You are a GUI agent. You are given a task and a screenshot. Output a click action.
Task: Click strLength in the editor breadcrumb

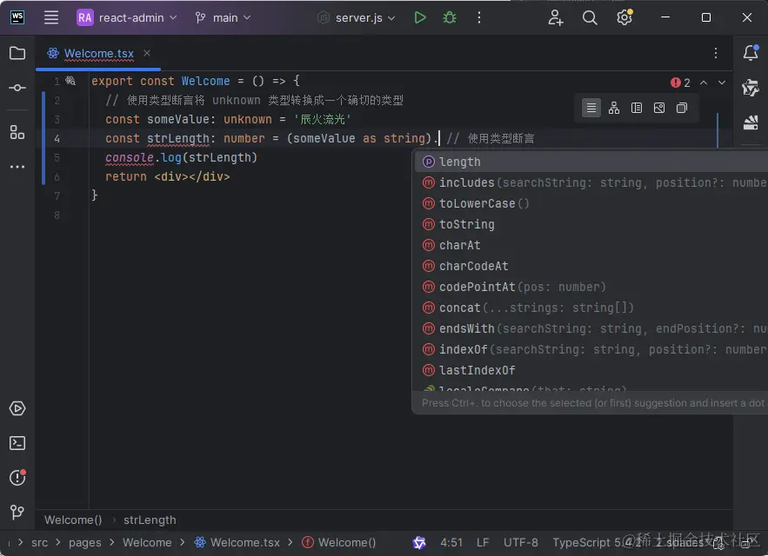(150, 520)
